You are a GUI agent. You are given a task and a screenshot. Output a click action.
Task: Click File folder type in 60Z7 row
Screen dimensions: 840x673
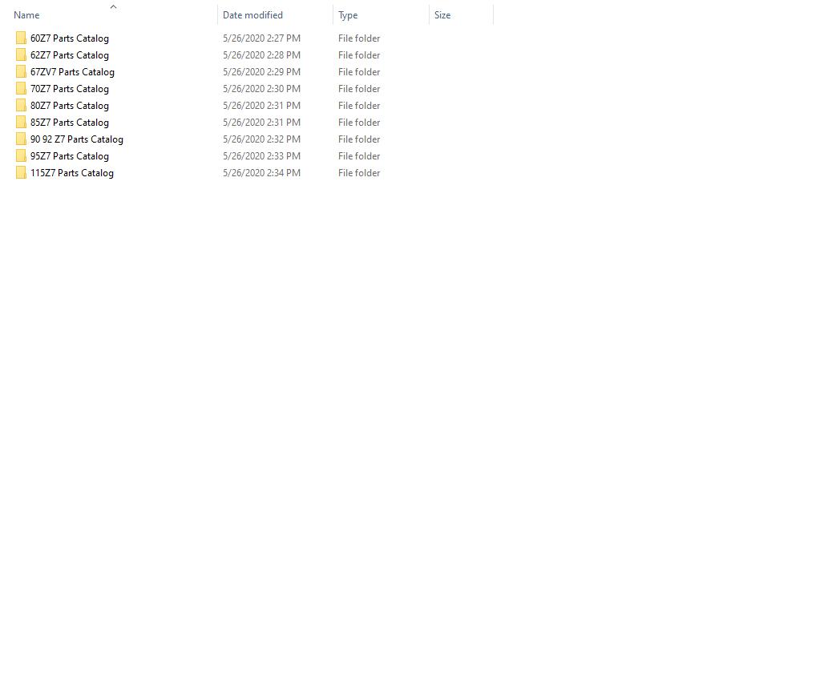pyautogui.click(x=359, y=38)
